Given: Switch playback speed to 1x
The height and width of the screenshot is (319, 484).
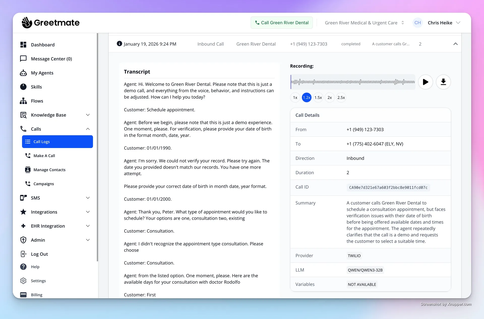Looking at the screenshot, I should (295, 97).
